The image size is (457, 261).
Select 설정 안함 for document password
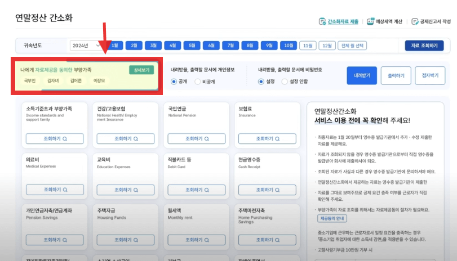tap(285, 82)
